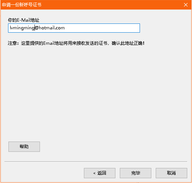Click the @ symbol in the email address

[37, 28]
